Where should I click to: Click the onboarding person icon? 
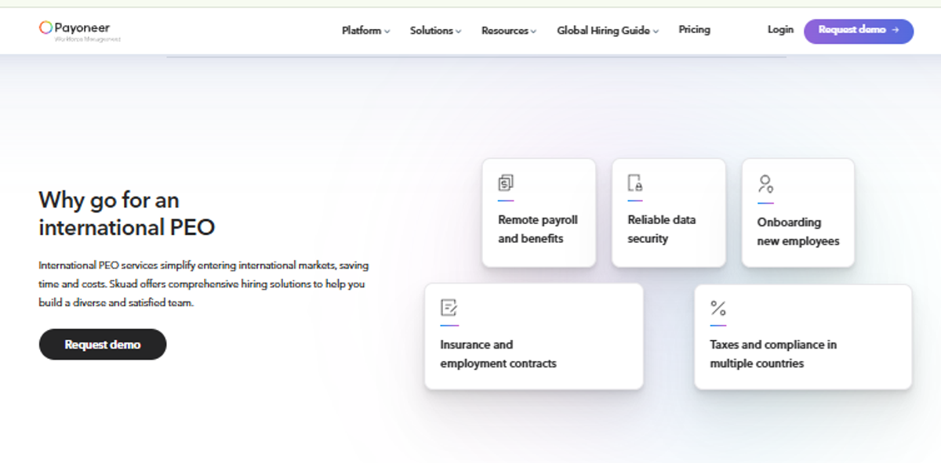click(x=765, y=184)
